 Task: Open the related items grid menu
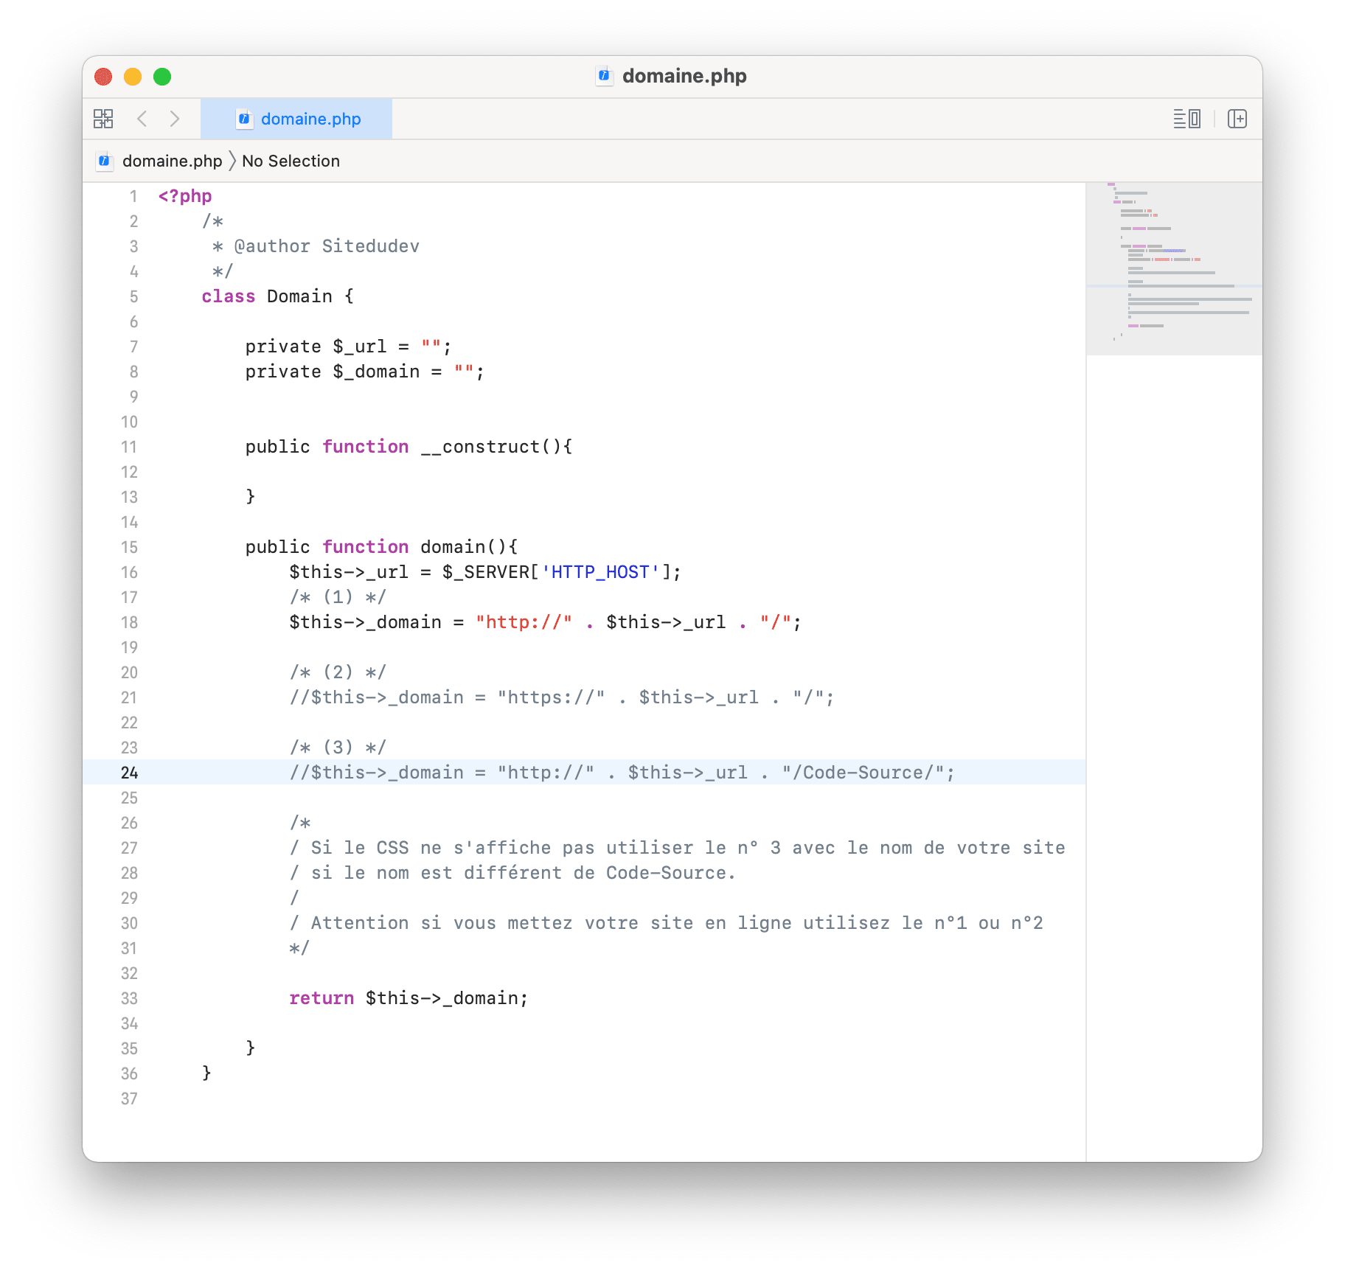103,119
